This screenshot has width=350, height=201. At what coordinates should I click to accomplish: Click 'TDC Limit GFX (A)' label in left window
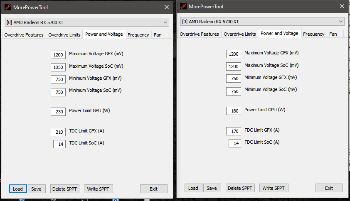pyautogui.click(x=86, y=131)
